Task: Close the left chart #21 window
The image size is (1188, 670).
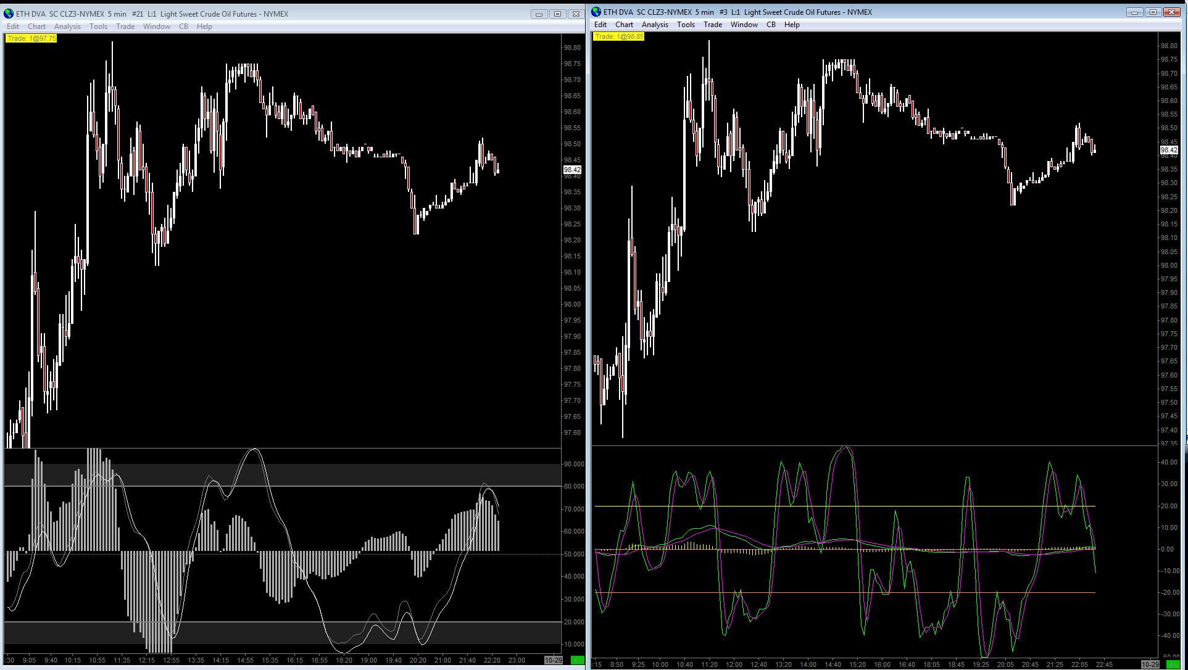Action: tap(576, 14)
